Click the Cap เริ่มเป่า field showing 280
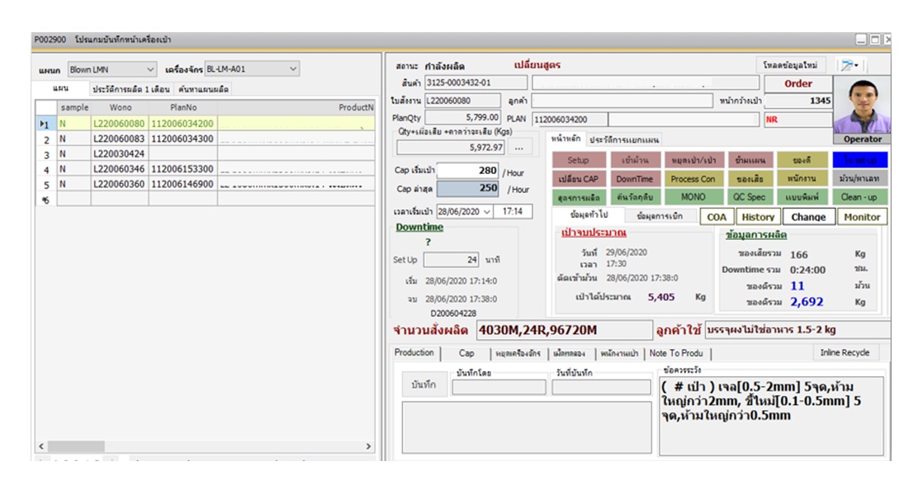The image size is (923, 485). coord(468,171)
